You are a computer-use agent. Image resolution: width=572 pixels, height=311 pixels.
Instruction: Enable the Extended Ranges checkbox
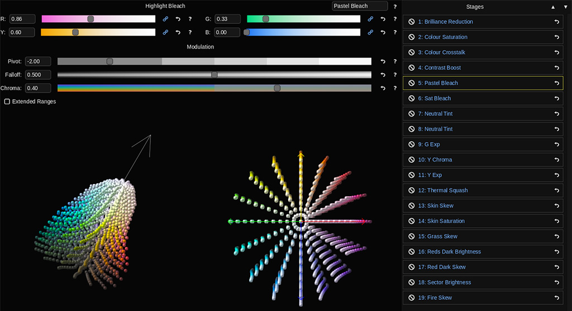point(7,101)
